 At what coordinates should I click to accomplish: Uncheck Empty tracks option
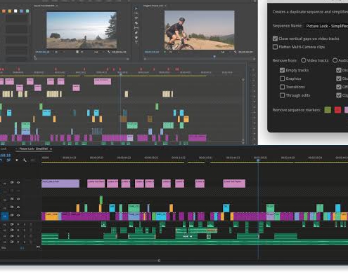click(x=282, y=70)
